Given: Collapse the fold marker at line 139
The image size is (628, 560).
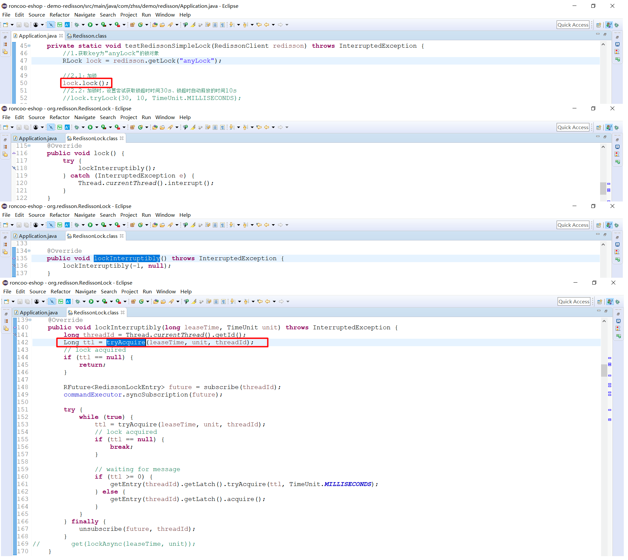Looking at the screenshot, I should pos(30,320).
